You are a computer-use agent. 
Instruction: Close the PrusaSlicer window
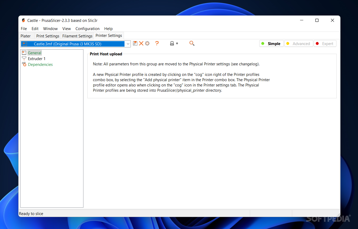click(332, 20)
